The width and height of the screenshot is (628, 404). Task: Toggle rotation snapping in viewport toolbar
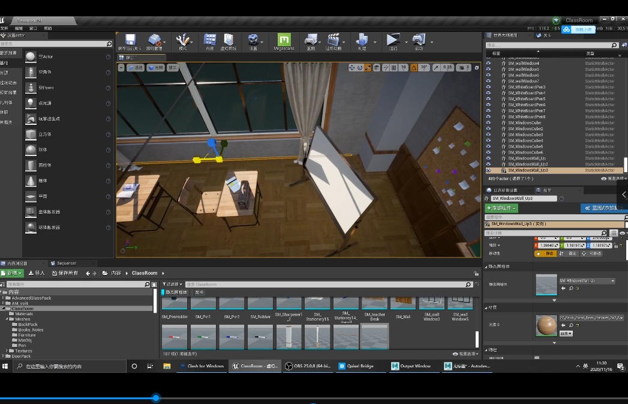413,68
